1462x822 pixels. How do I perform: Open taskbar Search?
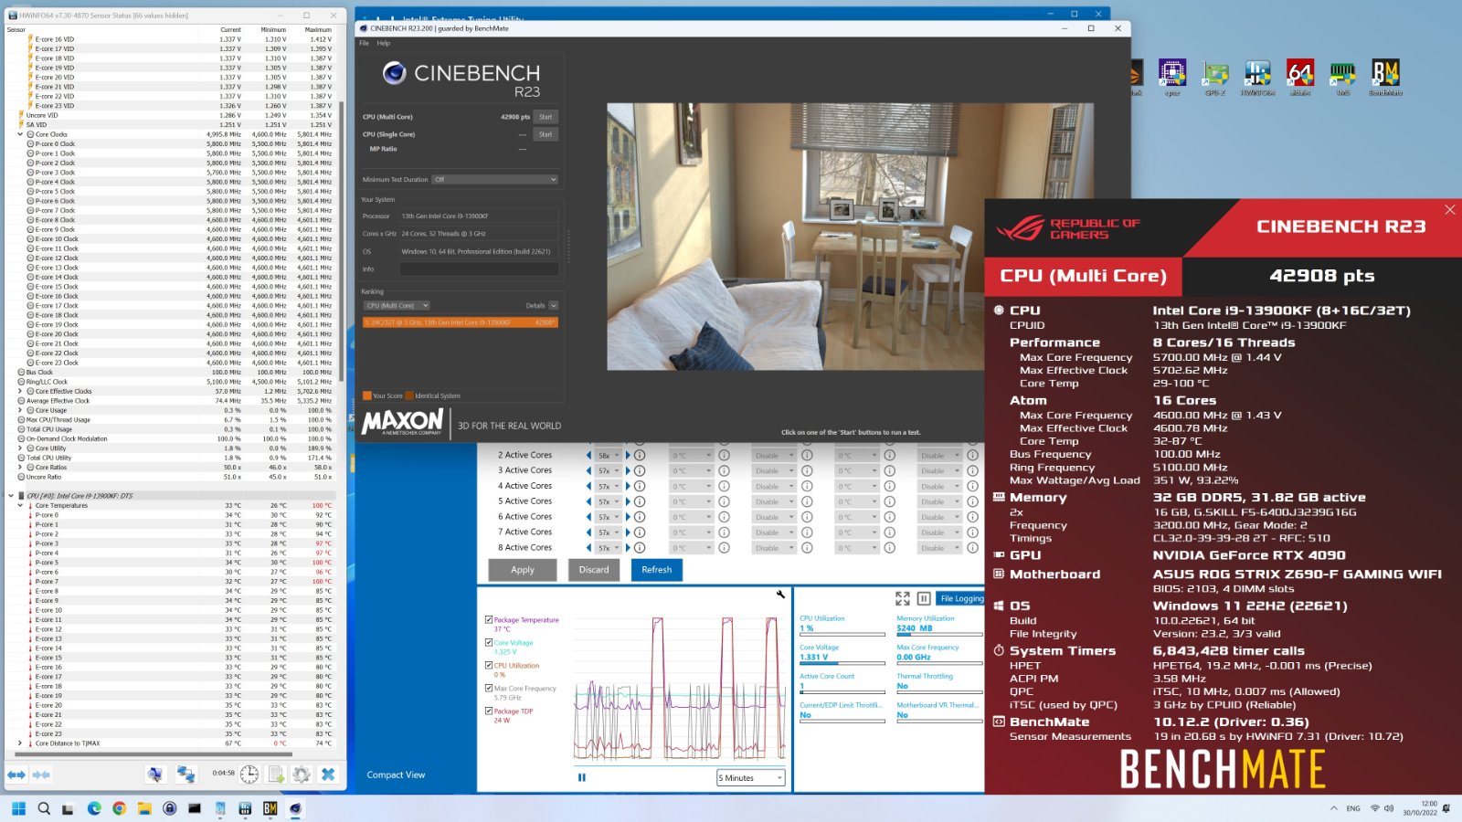[44, 808]
